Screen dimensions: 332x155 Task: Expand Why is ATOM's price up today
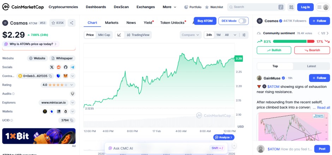click(31, 44)
